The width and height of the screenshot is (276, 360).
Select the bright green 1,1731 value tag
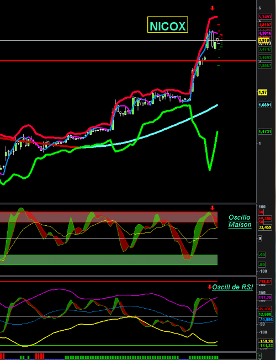(265, 132)
